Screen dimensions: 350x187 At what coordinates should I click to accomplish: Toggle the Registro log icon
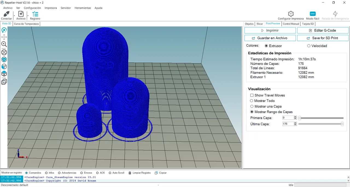35,14
